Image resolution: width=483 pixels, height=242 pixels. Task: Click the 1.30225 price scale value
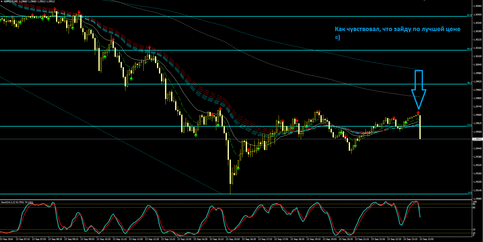click(477, 40)
